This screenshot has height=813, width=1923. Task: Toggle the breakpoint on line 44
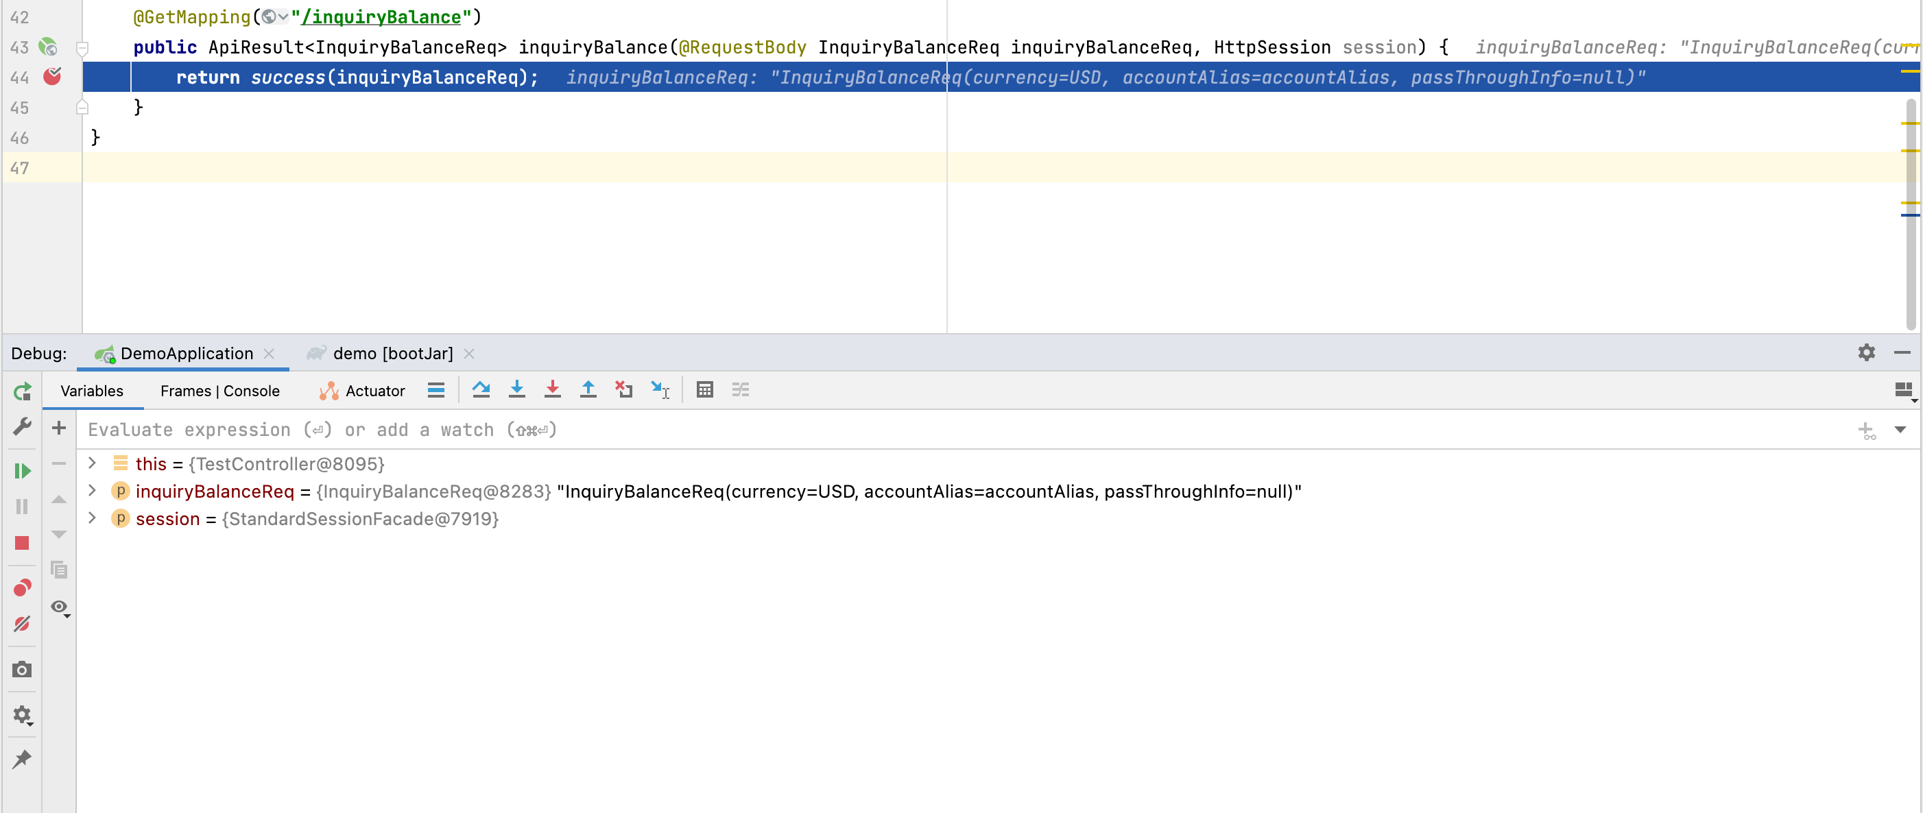(x=51, y=77)
